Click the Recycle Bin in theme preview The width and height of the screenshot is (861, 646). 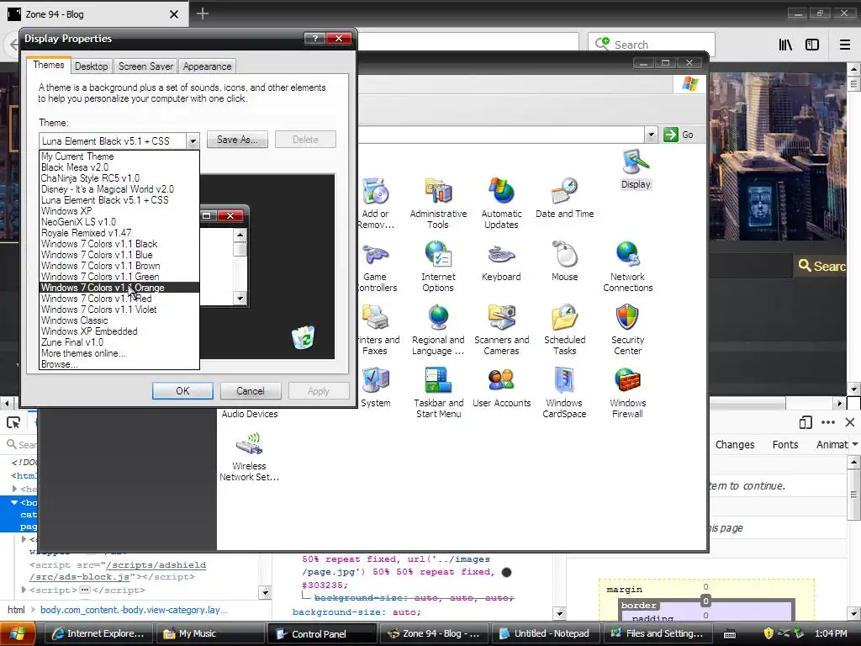[x=303, y=336]
